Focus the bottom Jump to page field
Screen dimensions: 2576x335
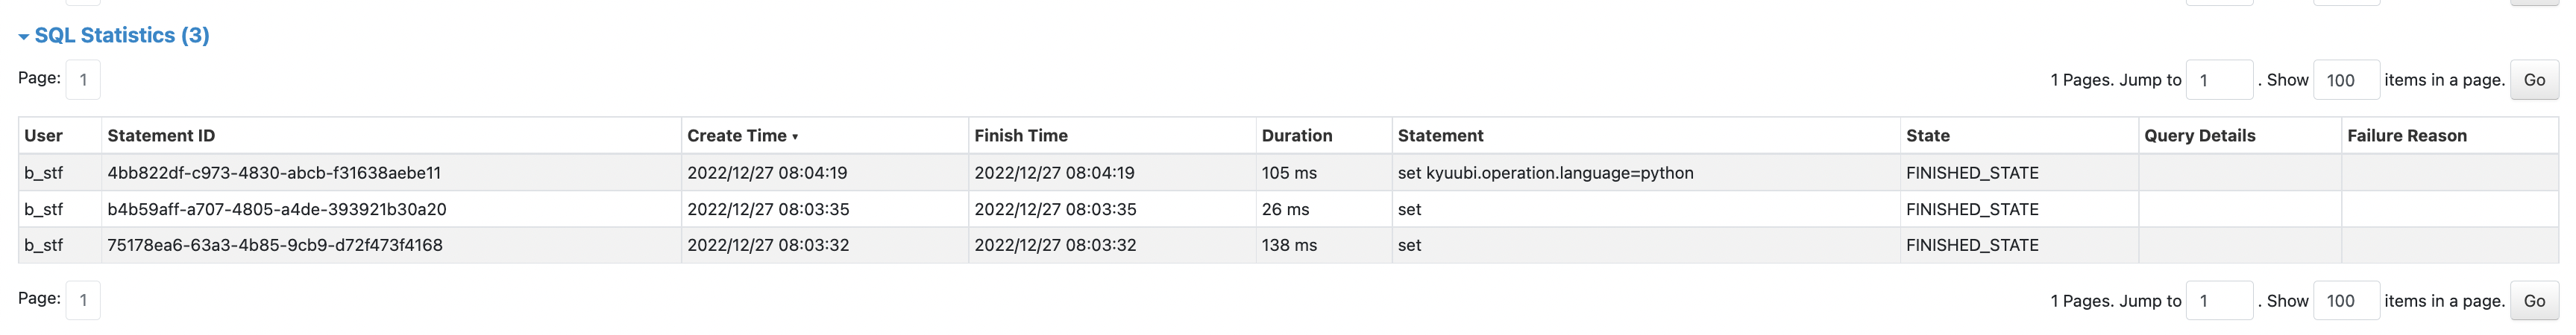[2219, 301]
